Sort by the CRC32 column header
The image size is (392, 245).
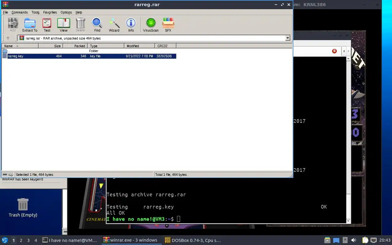pos(165,46)
